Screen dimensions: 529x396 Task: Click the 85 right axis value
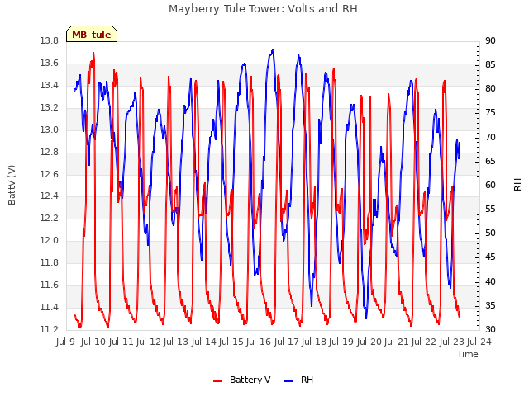pos(490,64)
